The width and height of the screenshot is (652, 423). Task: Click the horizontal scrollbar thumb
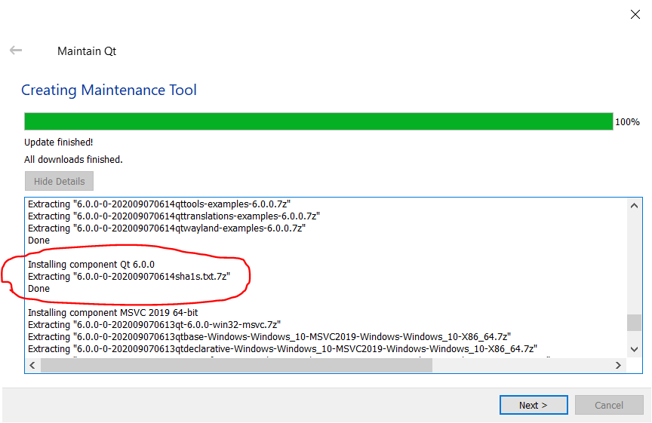[236, 365]
